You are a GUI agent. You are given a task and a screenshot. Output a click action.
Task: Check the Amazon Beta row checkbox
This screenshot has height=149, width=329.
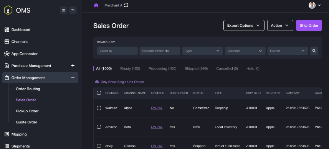99,127
